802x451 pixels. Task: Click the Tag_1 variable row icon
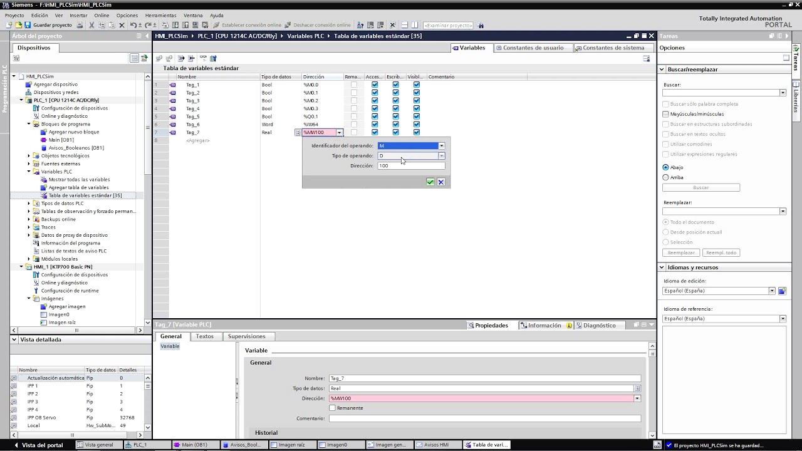[x=172, y=85]
